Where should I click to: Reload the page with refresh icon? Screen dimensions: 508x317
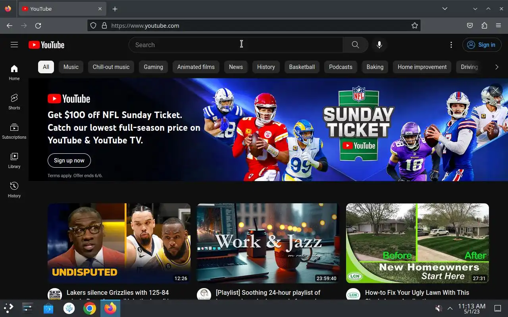pos(38,25)
